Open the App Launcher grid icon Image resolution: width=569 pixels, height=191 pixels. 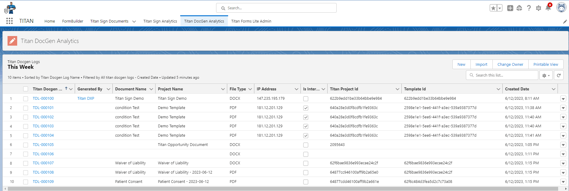pyautogui.click(x=9, y=21)
